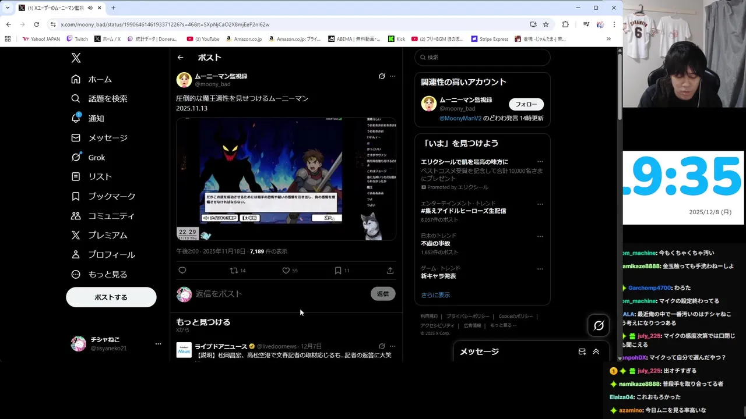This screenshot has height=419, width=746.
Task: Expand the メッセージ drawer
Action: pyautogui.click(x=596, y=351)
